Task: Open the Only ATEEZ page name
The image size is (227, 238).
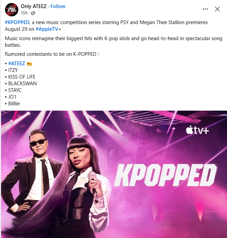Action: 34,6
